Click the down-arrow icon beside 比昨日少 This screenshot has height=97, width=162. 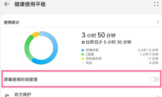[x=83, y=42]
